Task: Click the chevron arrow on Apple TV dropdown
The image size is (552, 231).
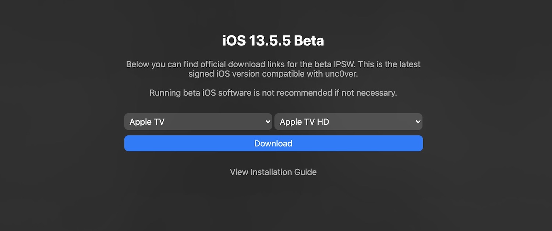Action: coord(268,122)
